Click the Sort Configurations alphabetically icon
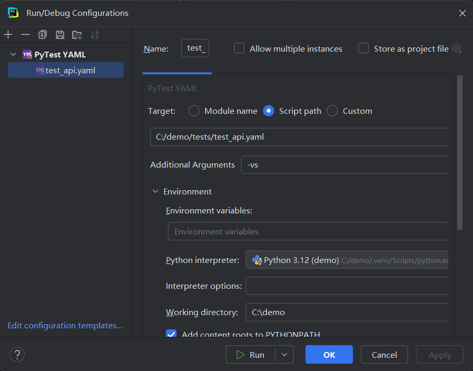The image size is (473, 371). (95, 35)
